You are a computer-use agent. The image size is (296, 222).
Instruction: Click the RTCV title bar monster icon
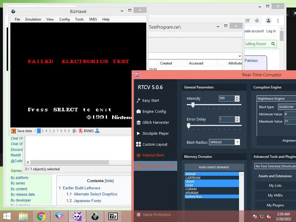pos(137,75)
